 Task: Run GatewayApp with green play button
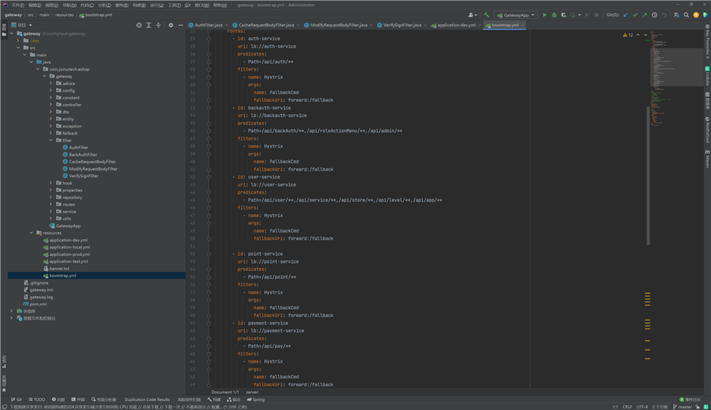(x=545, y=15)
